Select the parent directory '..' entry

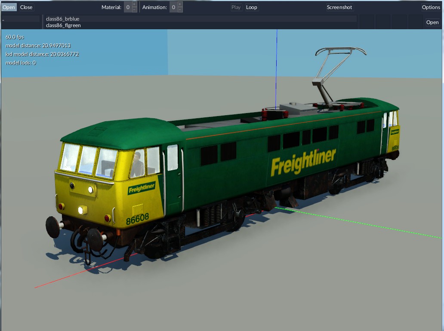pyautogui.click(x=21, y=19)
